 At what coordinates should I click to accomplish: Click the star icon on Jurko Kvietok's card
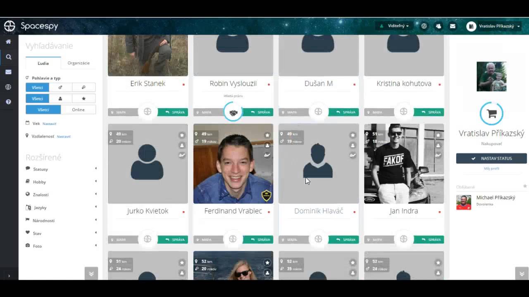[x=182, y=135]
